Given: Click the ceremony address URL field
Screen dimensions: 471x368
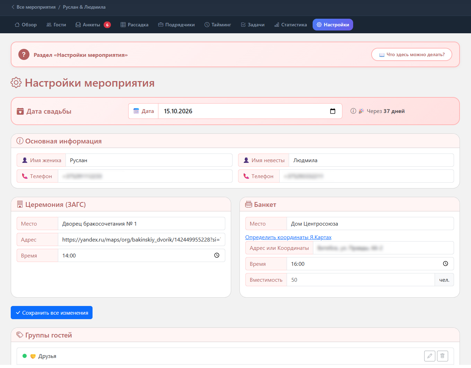Looking at the screenshot, I should 141,239.
